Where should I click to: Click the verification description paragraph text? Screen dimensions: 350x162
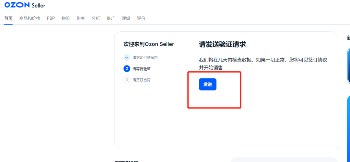pos(263,64)
